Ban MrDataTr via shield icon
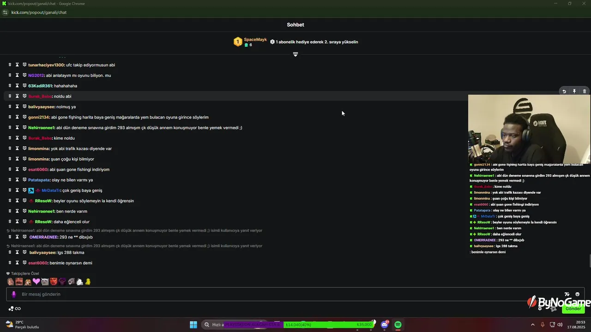 pyautogui.click(x=24, y=190)
